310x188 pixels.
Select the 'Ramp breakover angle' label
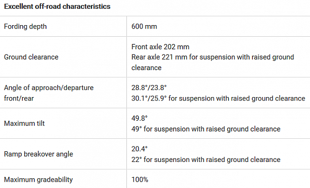coord(39,154)
